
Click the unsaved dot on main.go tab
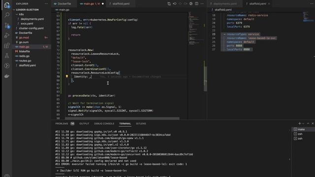[103, 3]
